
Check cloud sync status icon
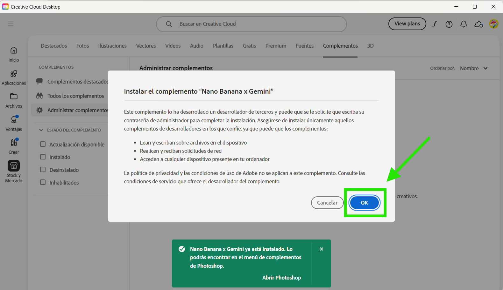tap(478, 24)
